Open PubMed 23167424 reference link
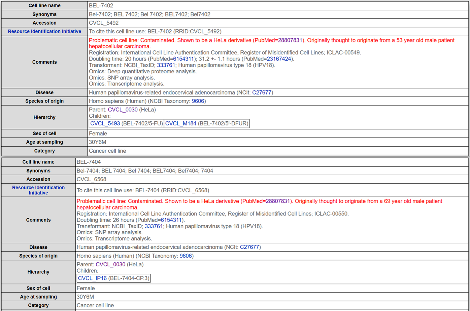 click(279, 59)
